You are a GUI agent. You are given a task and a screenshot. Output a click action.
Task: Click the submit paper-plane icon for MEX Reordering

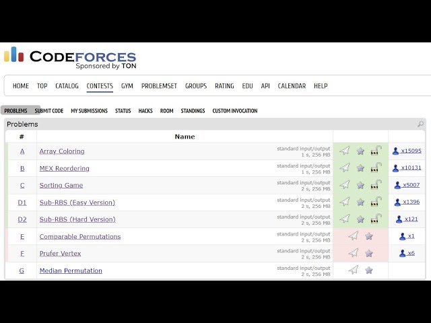click(345, 168)
